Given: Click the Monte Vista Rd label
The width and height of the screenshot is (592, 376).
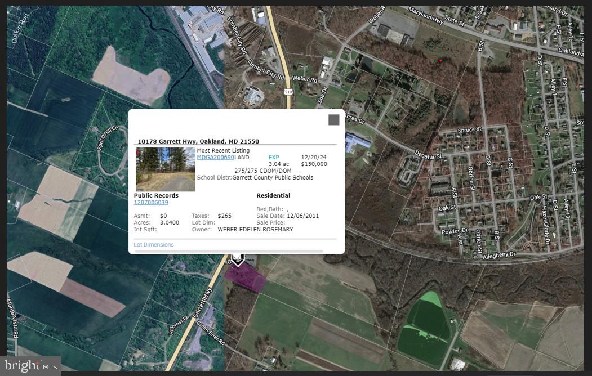Looking at the screenshot, I should pos(12,318).
